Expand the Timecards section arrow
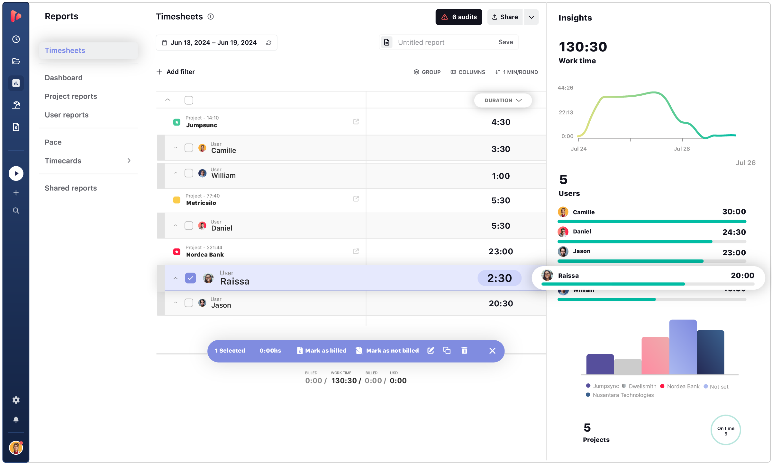The height and width of the screenshot is (464, 772). click(129, 161)
